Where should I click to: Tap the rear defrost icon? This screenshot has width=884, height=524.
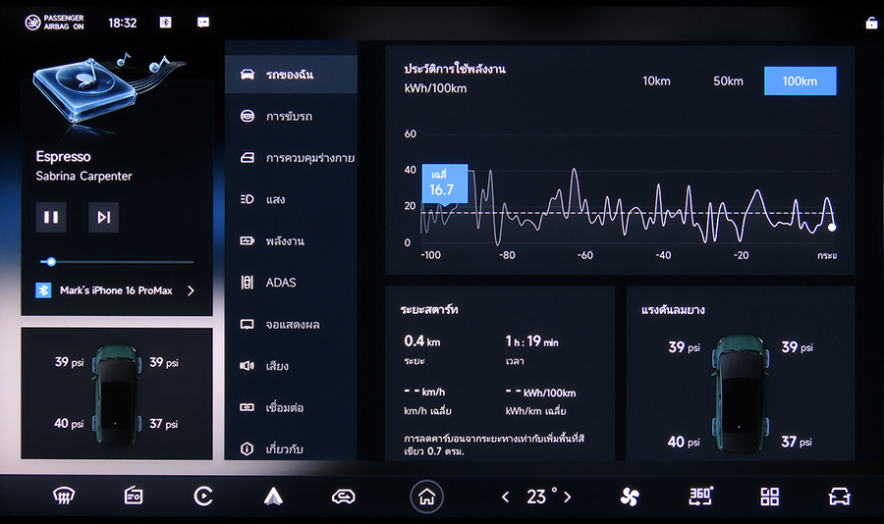pyautogui.click(x=64, y=497)
